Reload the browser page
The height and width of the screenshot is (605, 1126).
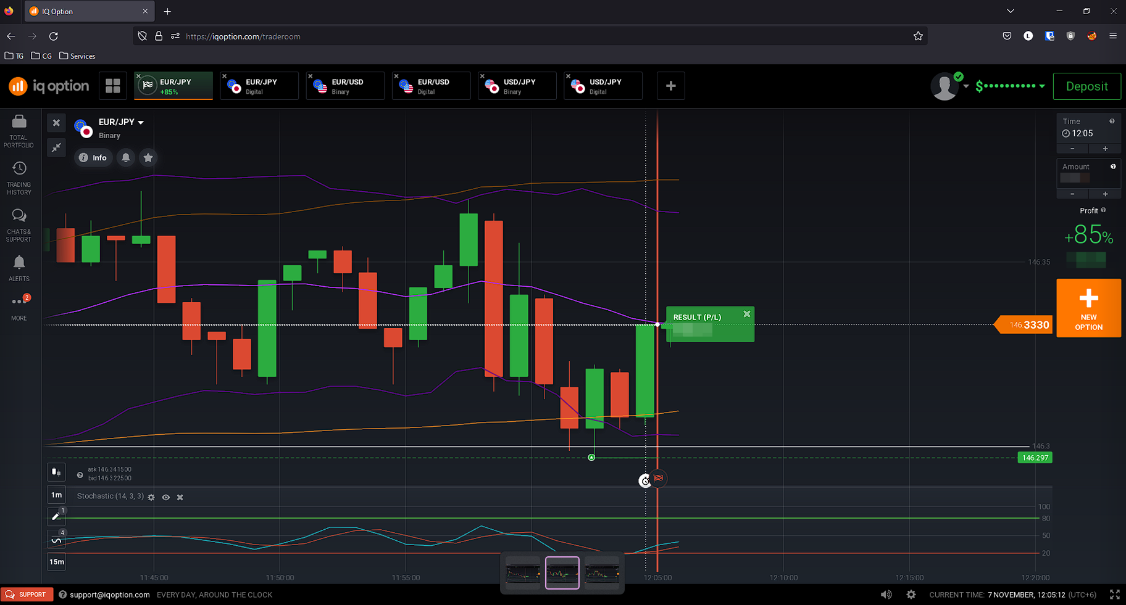(x=54, y=36)
